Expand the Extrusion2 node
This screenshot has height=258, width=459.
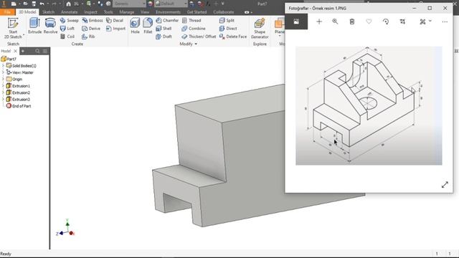[x=3, y=92]
